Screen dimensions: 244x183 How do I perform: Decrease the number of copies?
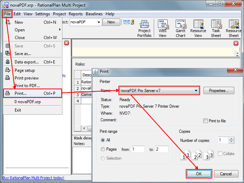(231, 142)
